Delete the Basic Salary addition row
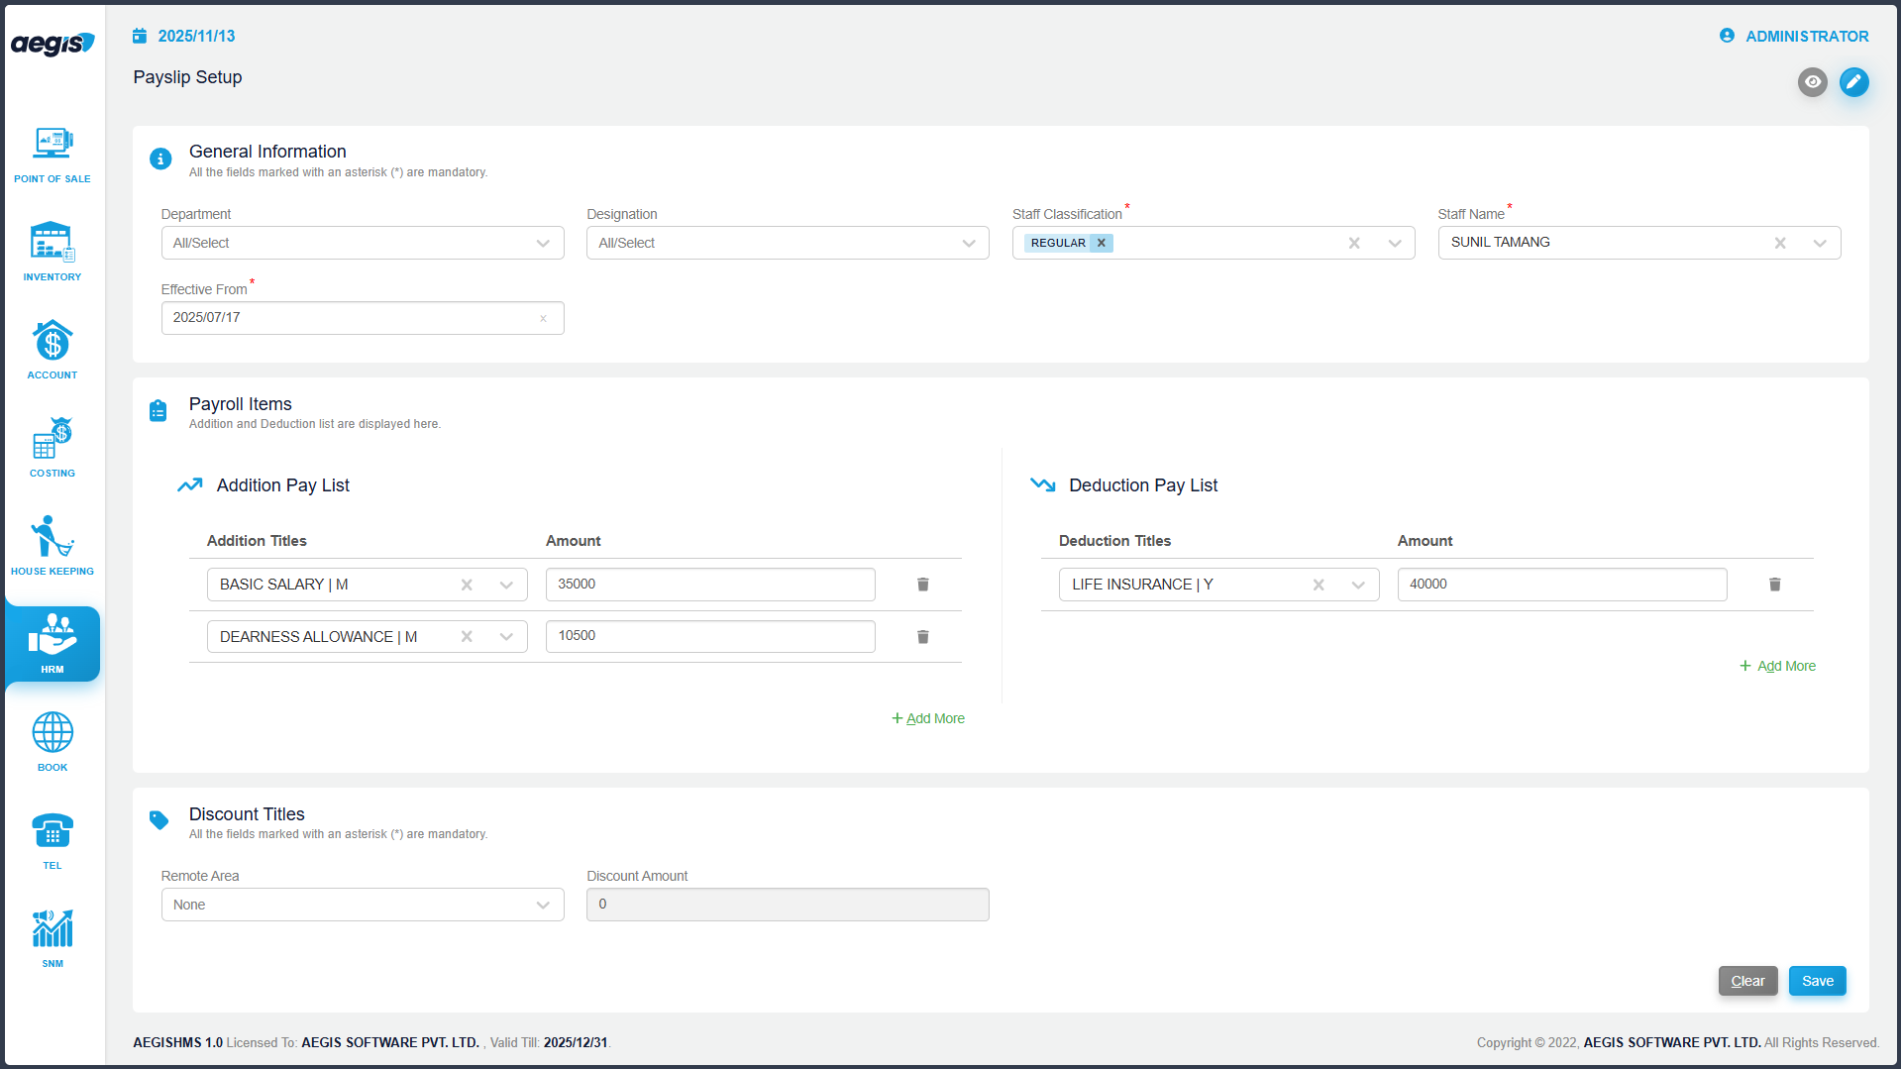The height and width of the screenshot is (1069, 1901). point(922,585)
